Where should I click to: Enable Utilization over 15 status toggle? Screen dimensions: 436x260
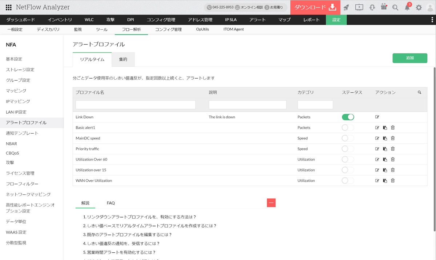point(348,170)
